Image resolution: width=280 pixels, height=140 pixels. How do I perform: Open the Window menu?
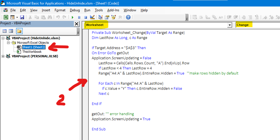coord(130,10)
